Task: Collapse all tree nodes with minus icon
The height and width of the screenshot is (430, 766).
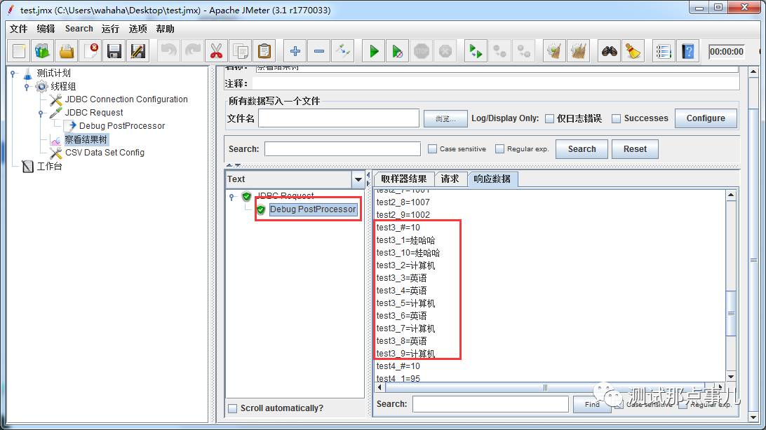Action: [319, 51]
